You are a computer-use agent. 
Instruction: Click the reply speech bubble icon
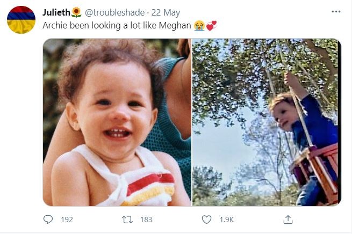pos(48,220)
